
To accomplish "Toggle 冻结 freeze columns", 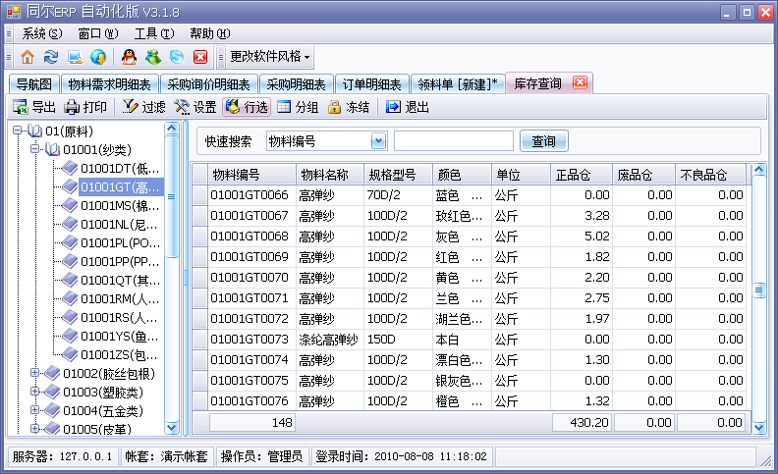I will click(x=349, y=107).
